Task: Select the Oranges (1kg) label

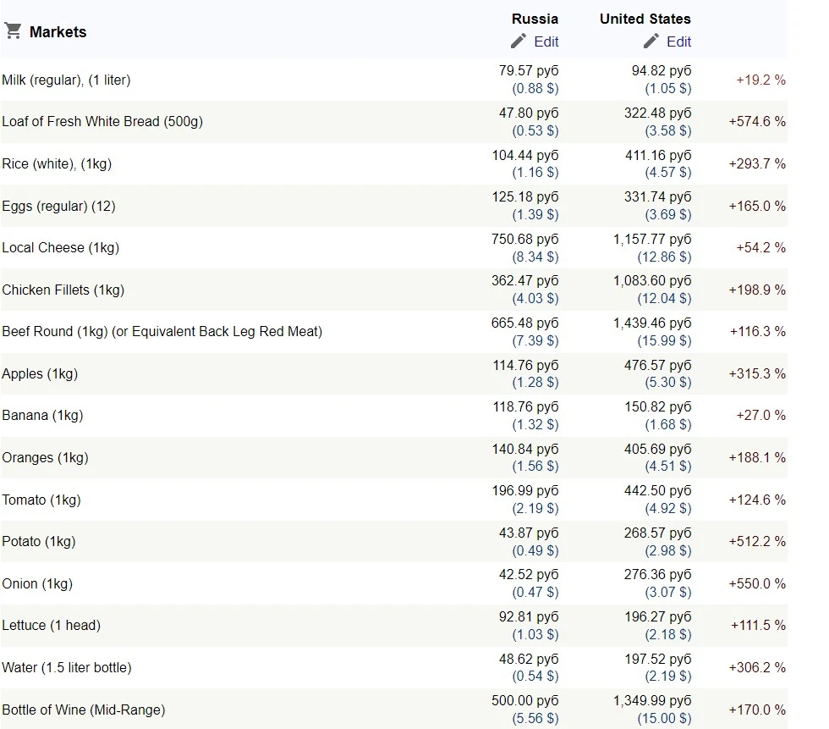Action: [45, 457]
